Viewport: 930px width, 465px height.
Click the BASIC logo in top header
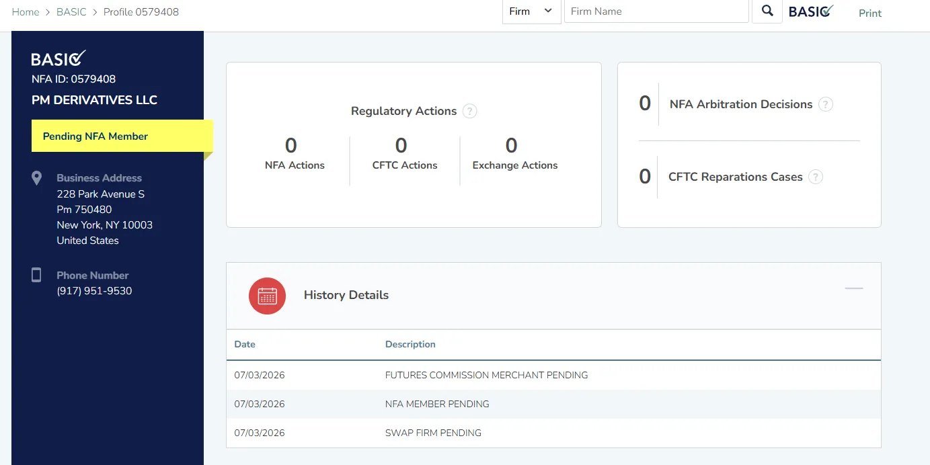point(811,11)
